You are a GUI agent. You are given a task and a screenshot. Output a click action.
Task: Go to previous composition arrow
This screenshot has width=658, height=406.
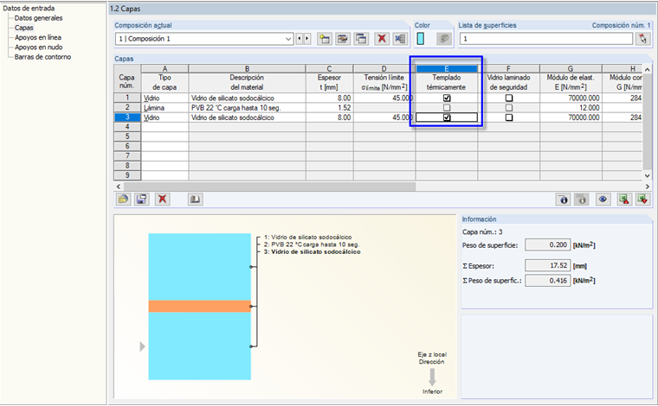click(300, 39)
